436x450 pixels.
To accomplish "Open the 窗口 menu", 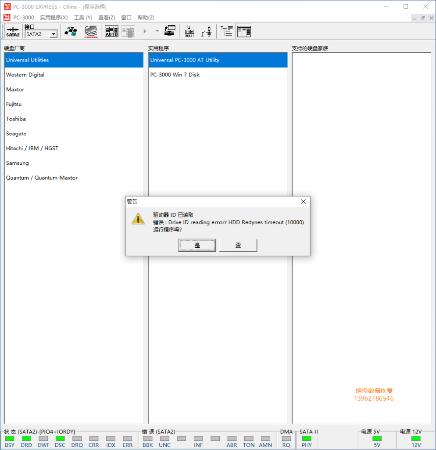I will pos(126,18).
